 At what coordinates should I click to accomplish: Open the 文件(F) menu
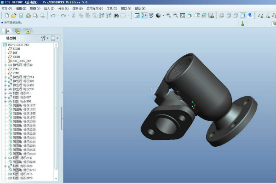point(7,8)
